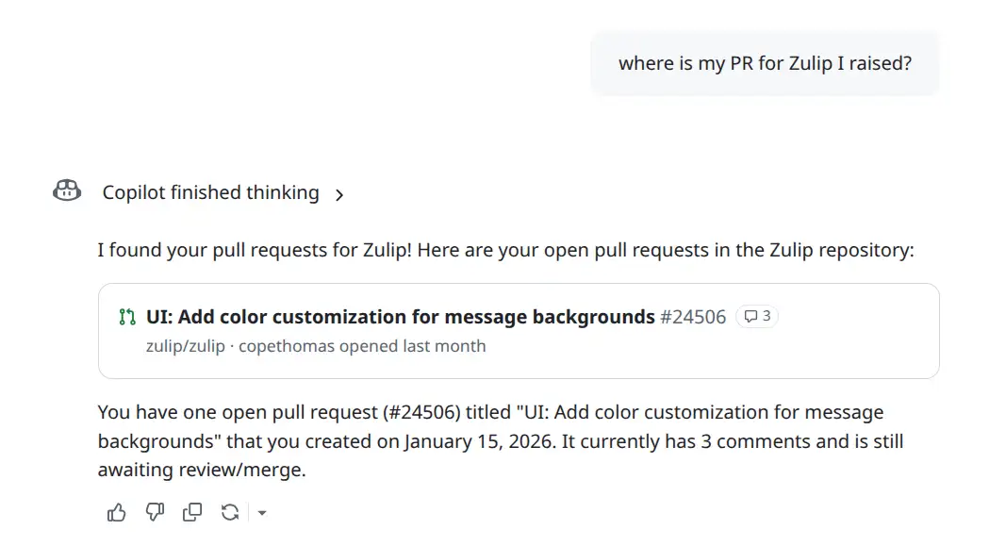The width and height of the screenshot is (1006, 546).
Task: Give the response a thumbs down
Action: [155, 512]
